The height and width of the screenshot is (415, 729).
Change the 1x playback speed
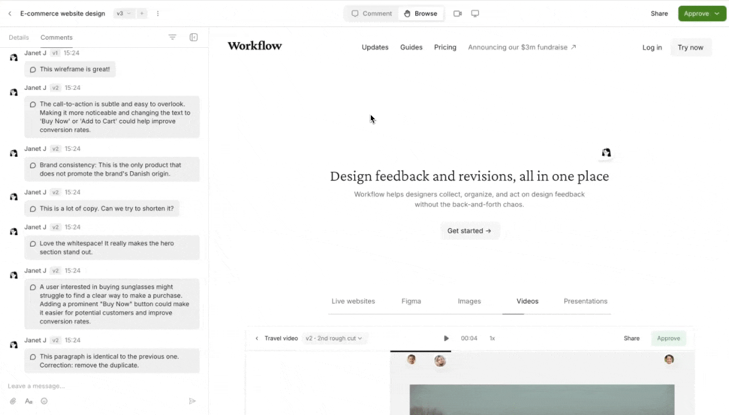(x=492, y=338)
